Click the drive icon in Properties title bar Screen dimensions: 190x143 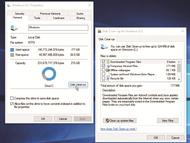point(9,5)
